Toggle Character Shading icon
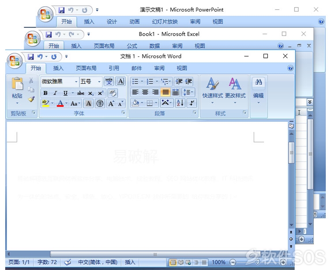 tap(88, 103)
